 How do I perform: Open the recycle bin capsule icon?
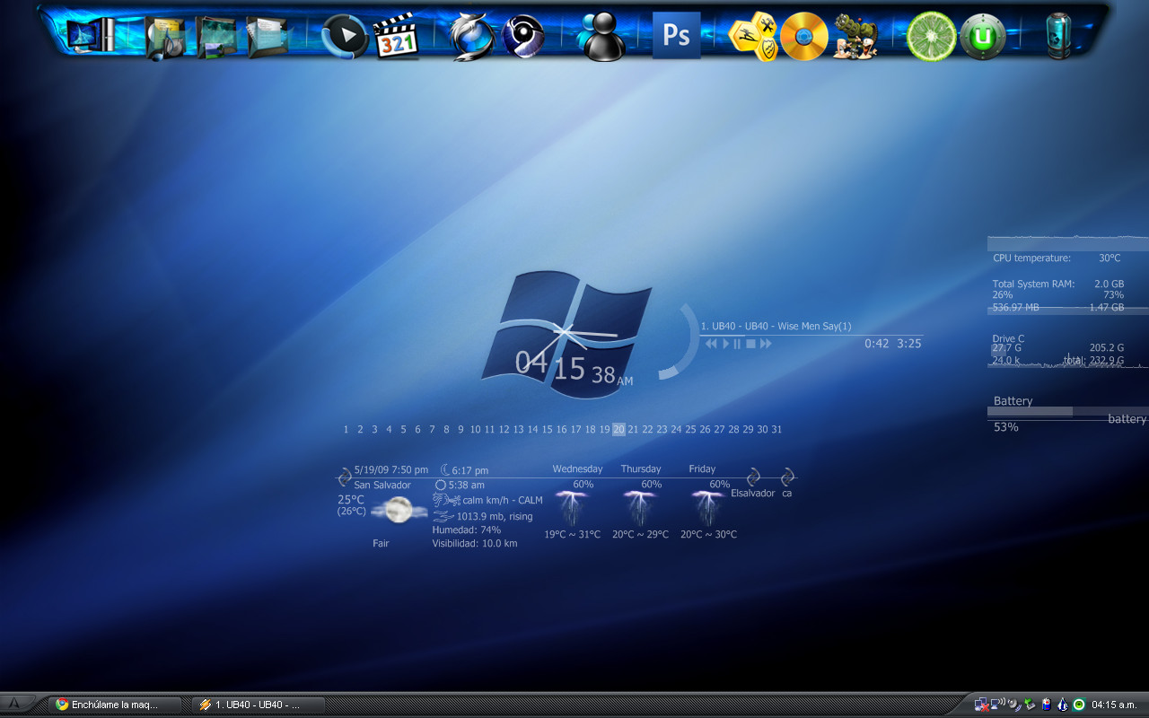pyautogui.click(x=1059, y=36)
